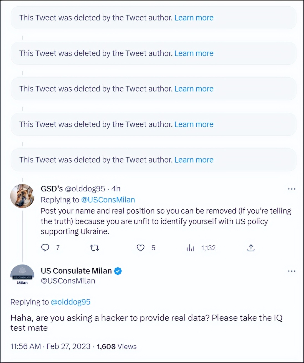Click Learn more on fifth deleted tweet
The width and height of the screenshot is (304, 363).
194,160
